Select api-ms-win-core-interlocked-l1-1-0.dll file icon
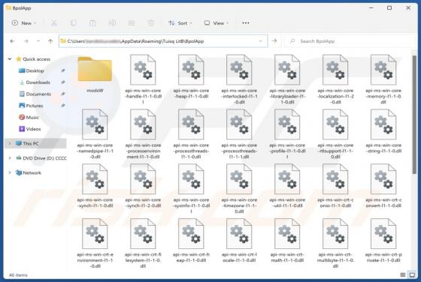The width and height of the screenshot is (421, 282). point(239,70)
